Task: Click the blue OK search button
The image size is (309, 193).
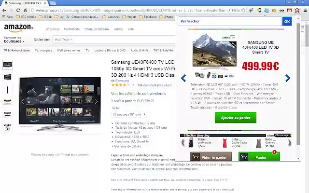Action: 287,21
